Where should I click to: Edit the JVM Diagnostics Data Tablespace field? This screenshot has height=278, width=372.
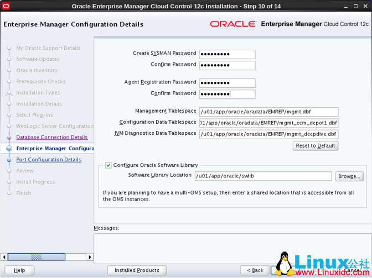point(269,134)
